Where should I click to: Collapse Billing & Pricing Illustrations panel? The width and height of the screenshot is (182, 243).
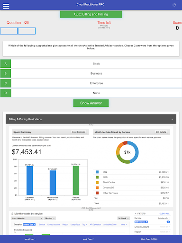[172, 119]
